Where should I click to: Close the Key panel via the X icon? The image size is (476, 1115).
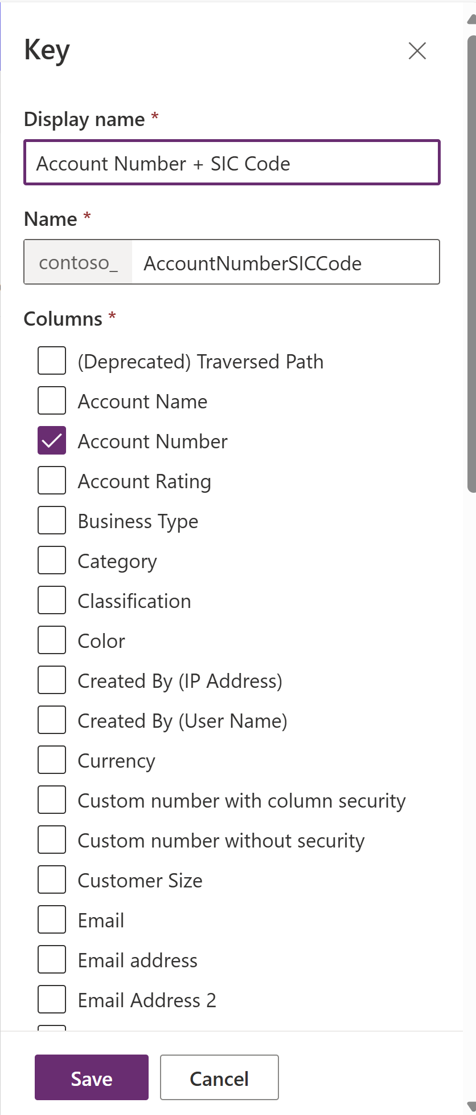tap(417, 51)
